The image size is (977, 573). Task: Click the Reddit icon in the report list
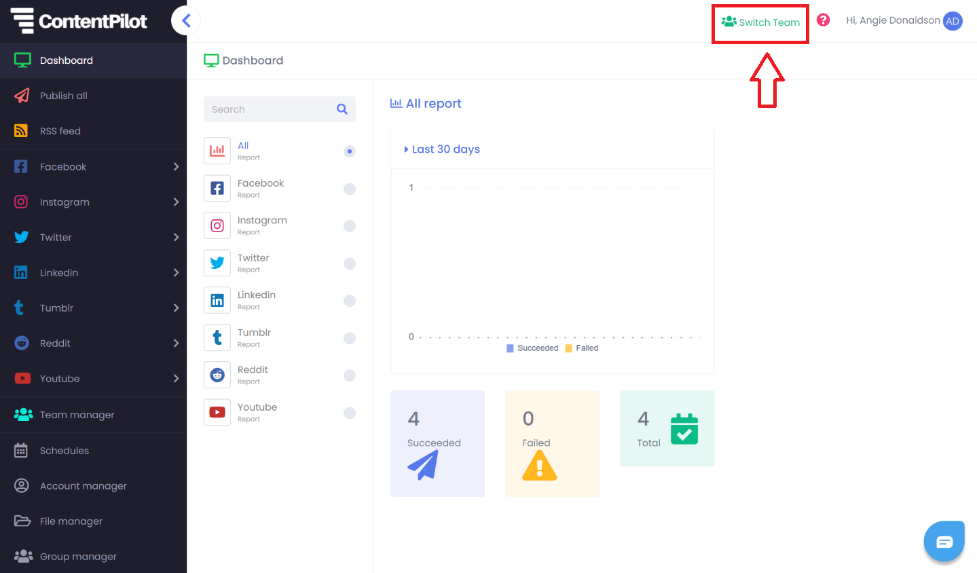[217, 375]
